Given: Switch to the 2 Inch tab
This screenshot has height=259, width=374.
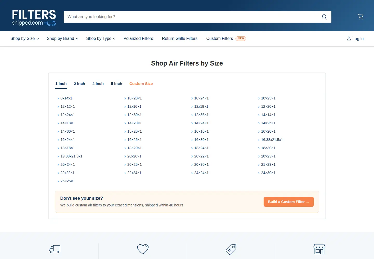Looking at the screenshot, I should click(79, 84).
